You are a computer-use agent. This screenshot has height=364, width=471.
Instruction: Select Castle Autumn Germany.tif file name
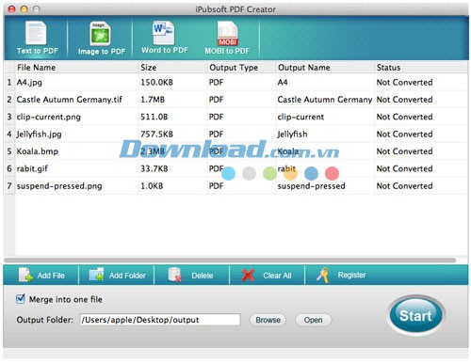[x=70, y=100]
